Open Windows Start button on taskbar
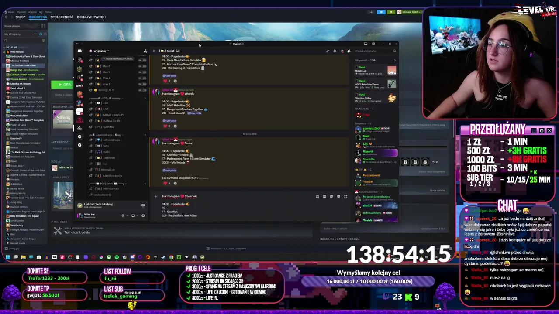 point(7,257)
